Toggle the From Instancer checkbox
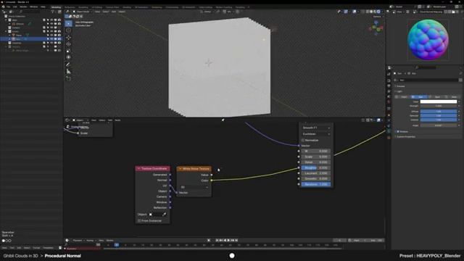Image resolution: width=464 pixels, height=261 pixels. [x=139, y=220]
